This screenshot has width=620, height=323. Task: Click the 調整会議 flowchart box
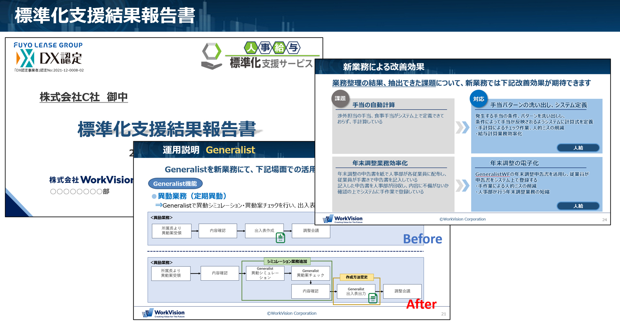(x=311, y=231)
